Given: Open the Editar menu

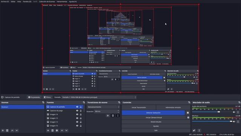Looking at the screenshot, I should (13, 2).
